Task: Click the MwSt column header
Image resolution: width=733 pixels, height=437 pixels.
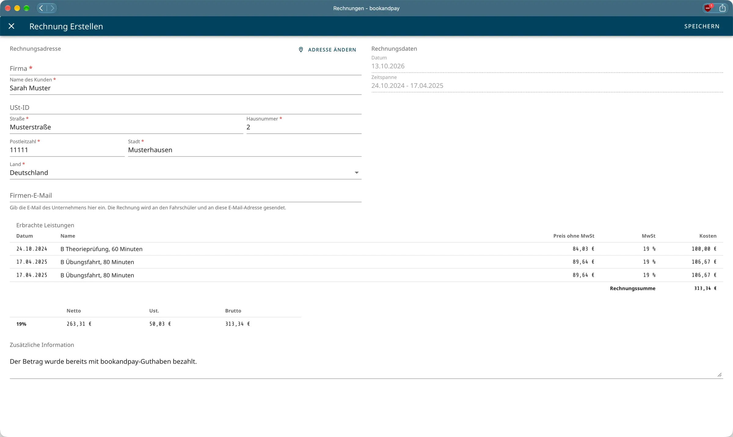Action: click(648, 236)
